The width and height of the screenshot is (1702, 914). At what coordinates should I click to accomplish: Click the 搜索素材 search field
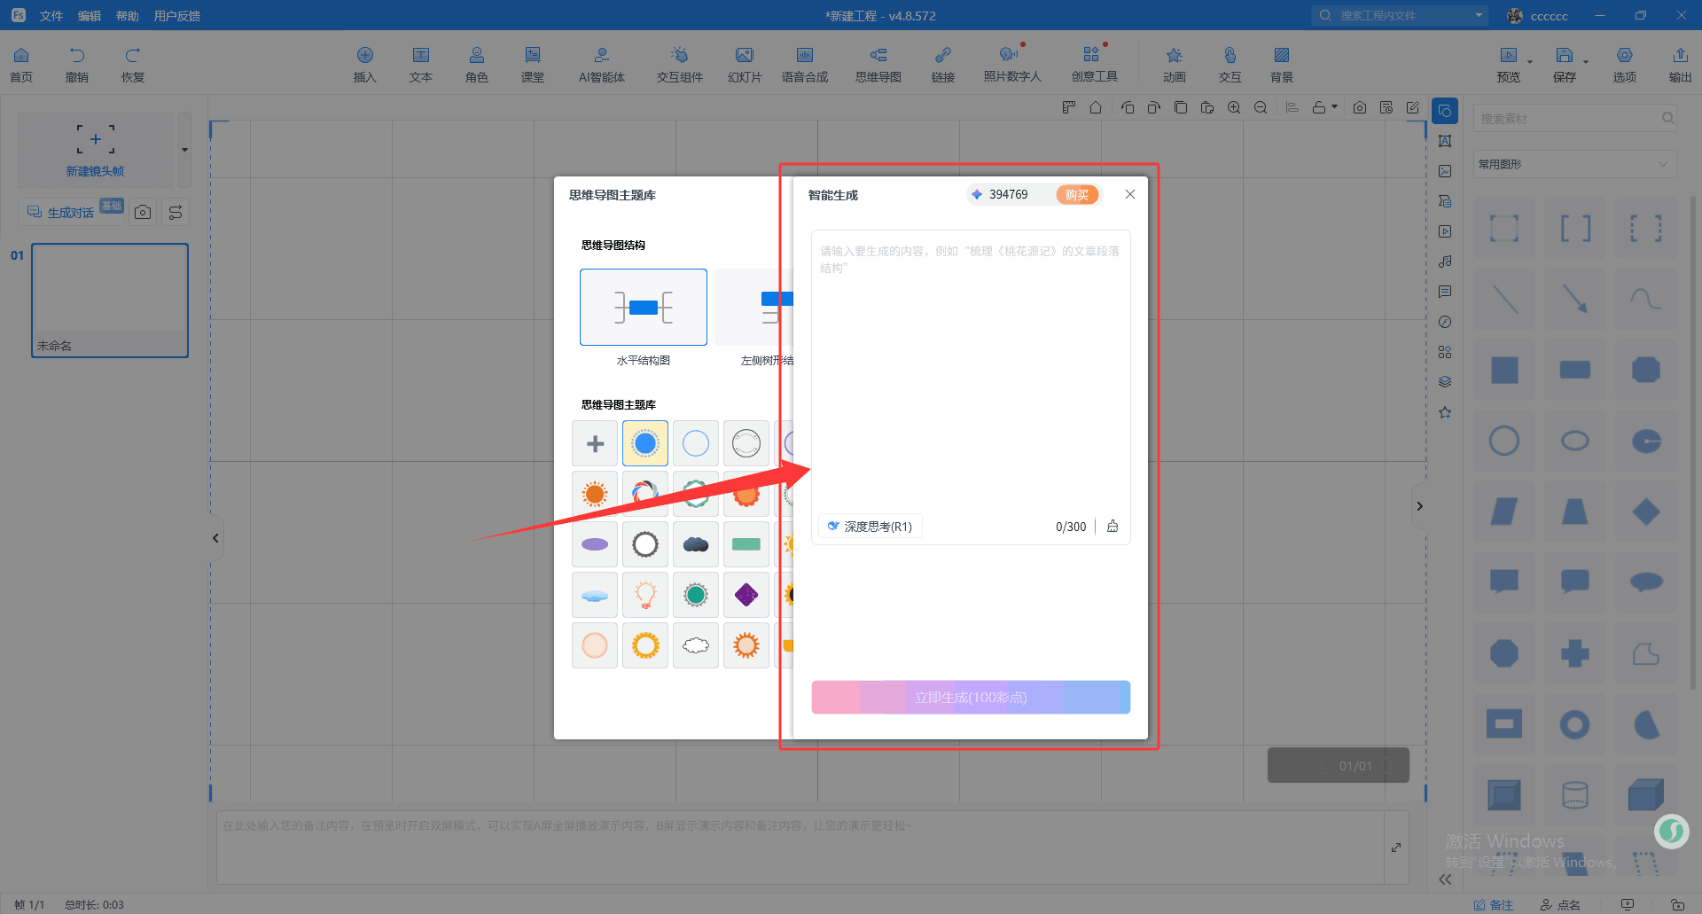1567,119
